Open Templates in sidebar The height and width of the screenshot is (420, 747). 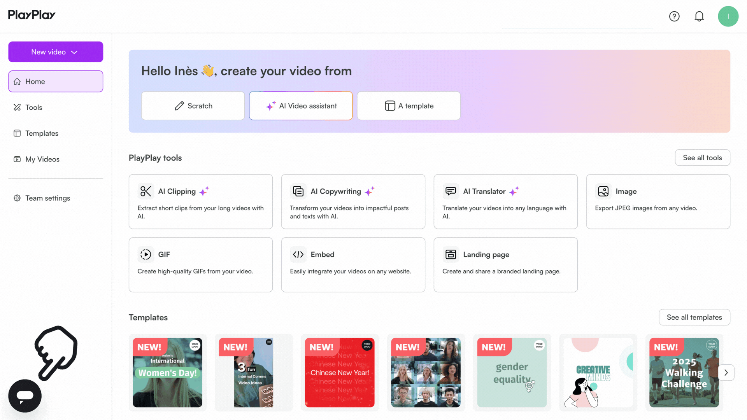pos(56,133)
